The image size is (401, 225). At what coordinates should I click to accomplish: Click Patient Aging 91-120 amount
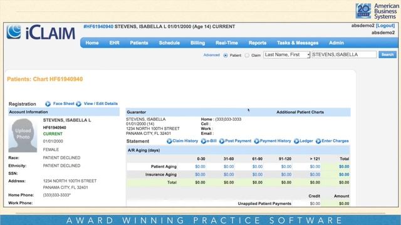286,167
